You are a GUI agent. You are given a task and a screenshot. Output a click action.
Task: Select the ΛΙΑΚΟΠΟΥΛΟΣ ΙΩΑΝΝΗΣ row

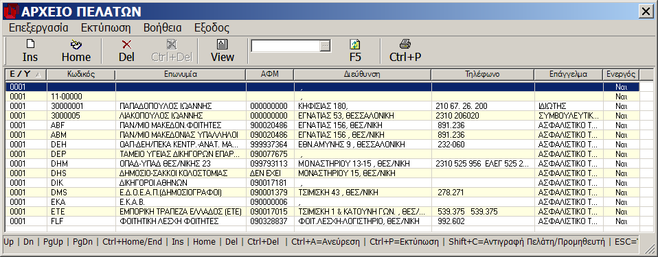[322, 116]
